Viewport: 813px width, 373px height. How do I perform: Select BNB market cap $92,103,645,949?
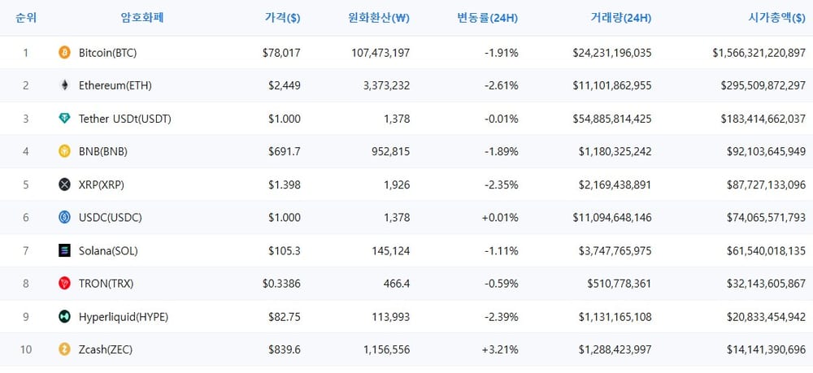click(767, 152)
